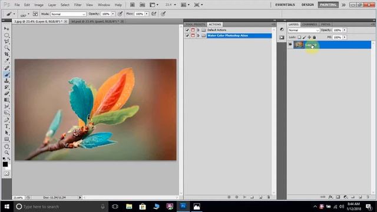
Task: Select the Eyedropper tool
Action: pyautogui.click(x=6, y=60)
